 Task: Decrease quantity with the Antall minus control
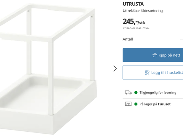[182, 39]
